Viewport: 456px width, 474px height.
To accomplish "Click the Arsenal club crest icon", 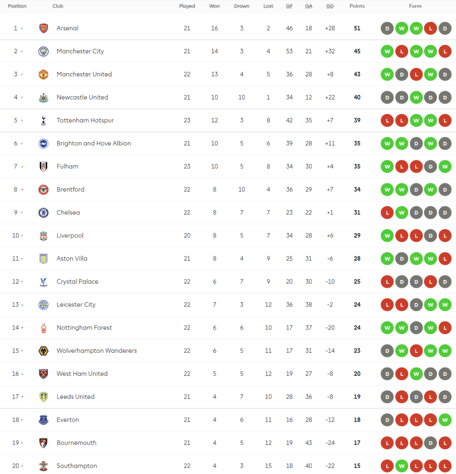I will pos(44,28).
